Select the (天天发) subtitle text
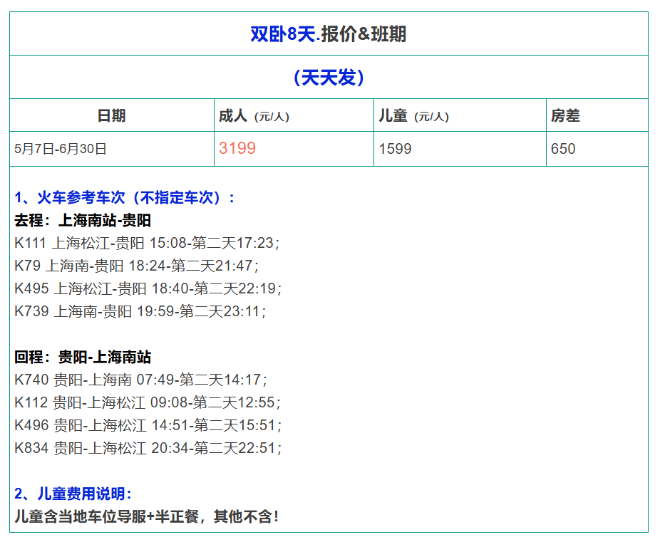The image size is (660, 537). (329, 78)
